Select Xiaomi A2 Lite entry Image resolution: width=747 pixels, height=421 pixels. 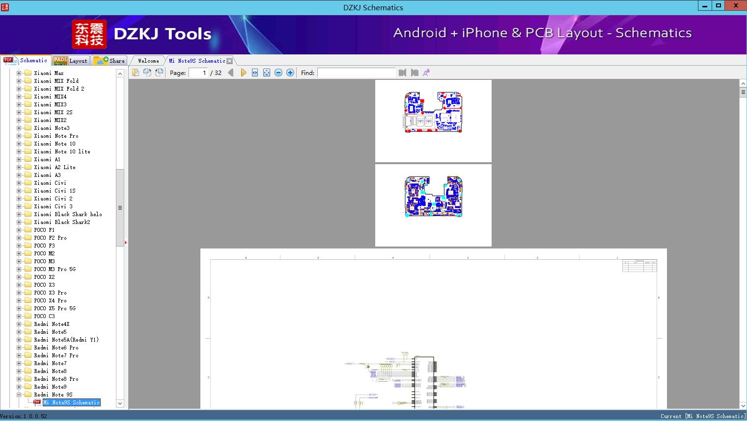pos(55,167)
